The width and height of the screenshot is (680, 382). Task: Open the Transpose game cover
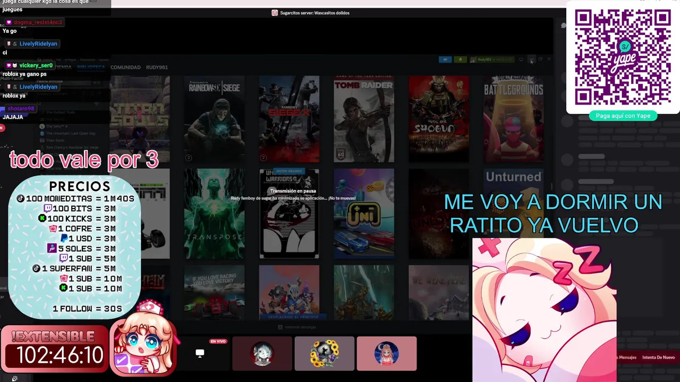214,214
